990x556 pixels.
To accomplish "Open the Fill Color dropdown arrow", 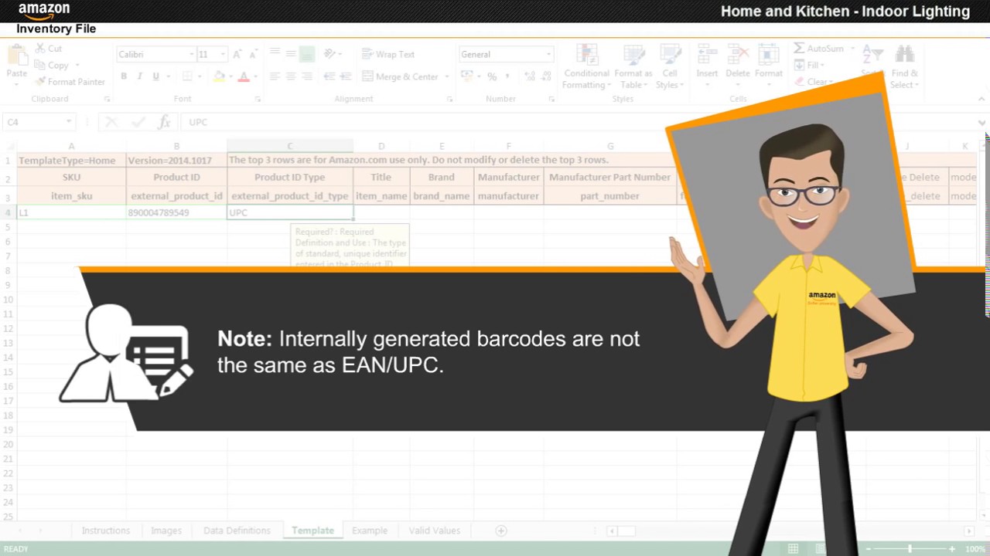I will pyautogui.click(x=230, y=76).
